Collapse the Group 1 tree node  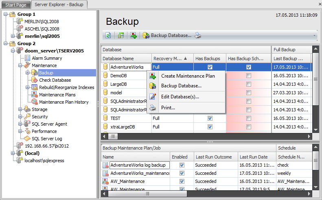pyautogui.click(x=5, y=14)
